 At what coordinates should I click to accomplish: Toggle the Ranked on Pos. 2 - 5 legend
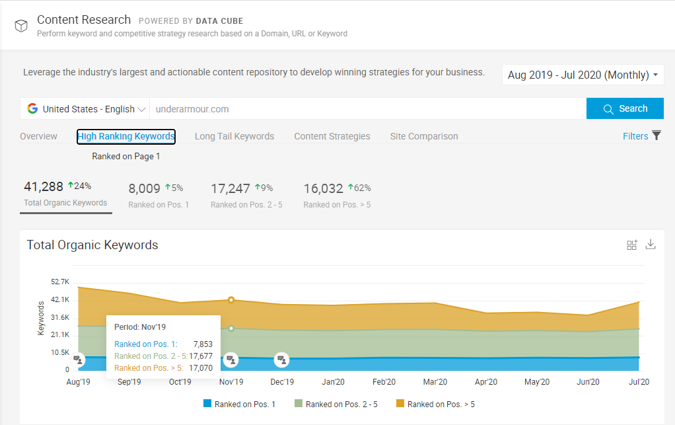tap(337, 403)
